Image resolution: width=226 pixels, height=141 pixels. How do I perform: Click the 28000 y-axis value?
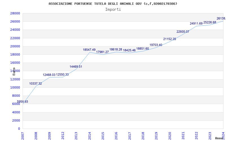coord(15,13)
